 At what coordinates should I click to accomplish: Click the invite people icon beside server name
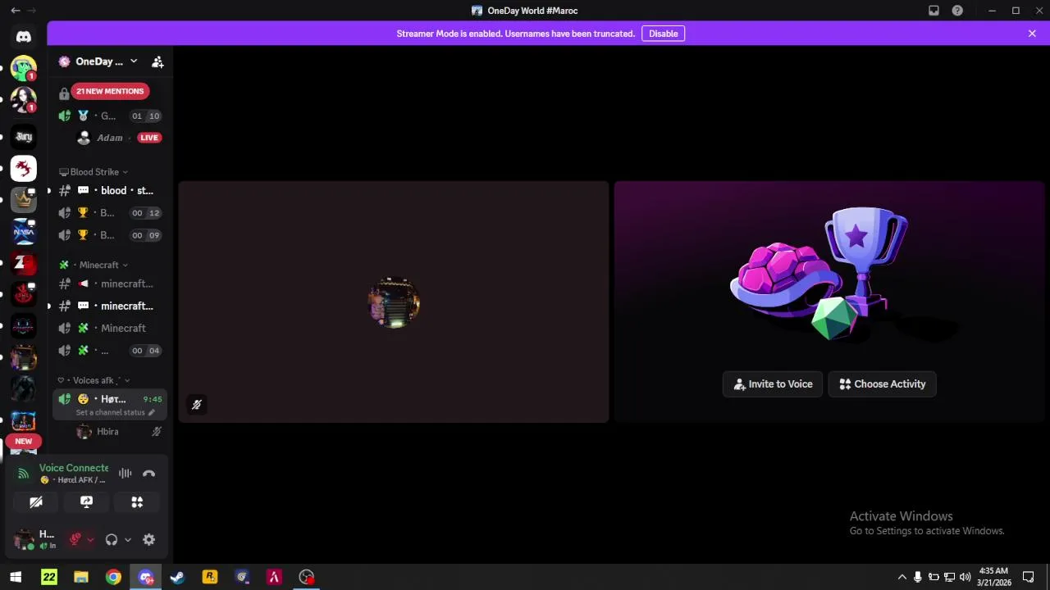(157, 61)
